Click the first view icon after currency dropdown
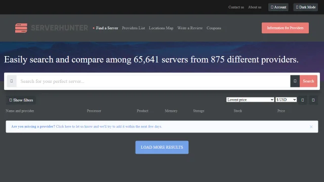 click(x=303, y=100)
